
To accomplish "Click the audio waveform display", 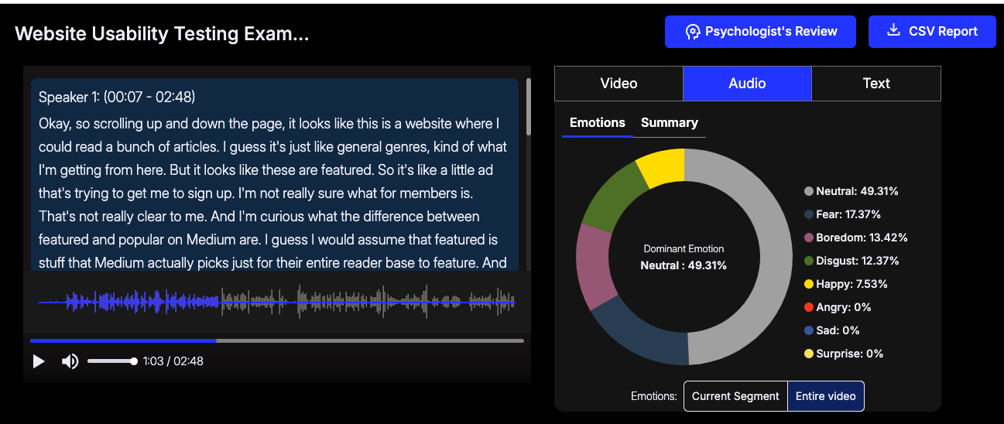I will tap(277, 303).
